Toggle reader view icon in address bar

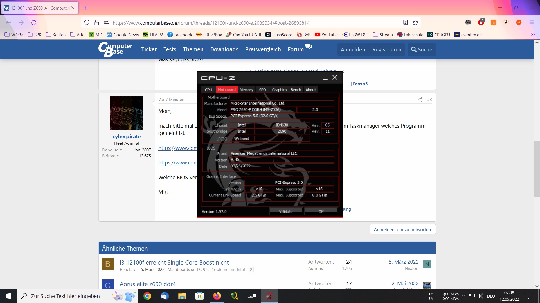pos(405,23)
